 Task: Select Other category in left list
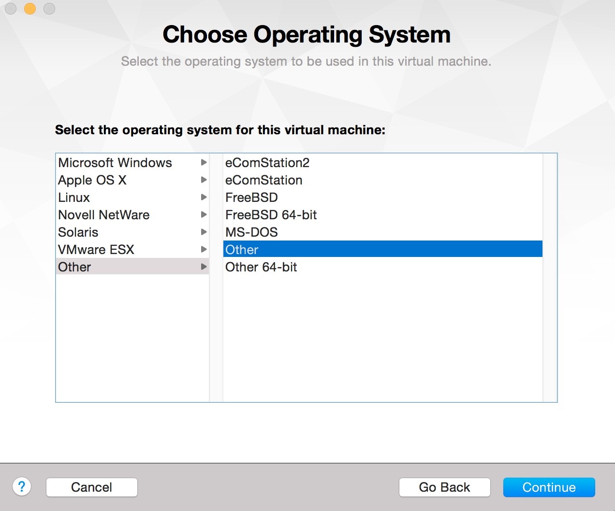[132, 267]
